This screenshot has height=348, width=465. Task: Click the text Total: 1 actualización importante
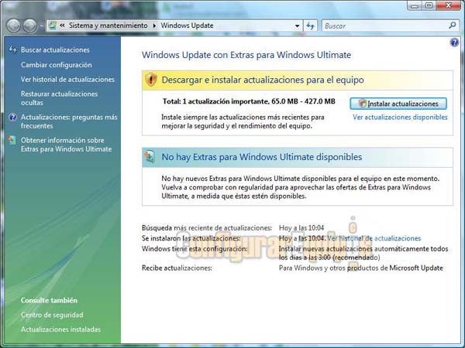[x=215, y=101]
